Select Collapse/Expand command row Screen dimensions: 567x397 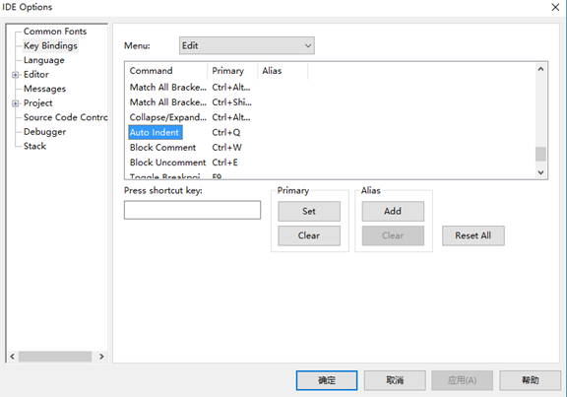(331, 117)
